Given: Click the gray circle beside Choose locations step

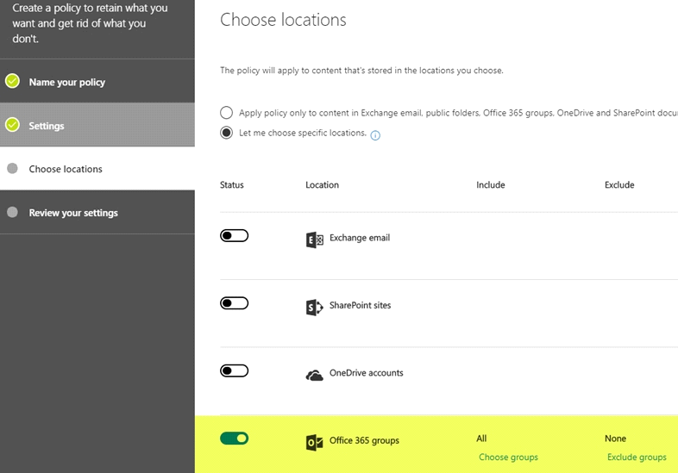Looking at the screenshot, I should coord(13,168).
